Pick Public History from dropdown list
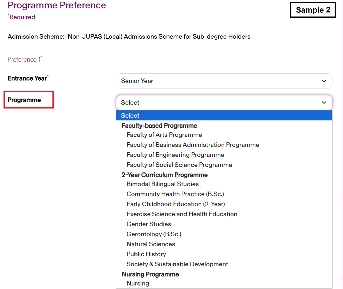This screenshot has width=343, height=289. point(146,254)
